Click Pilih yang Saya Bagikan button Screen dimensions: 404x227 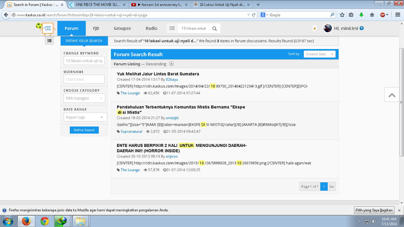click(374, 210)
